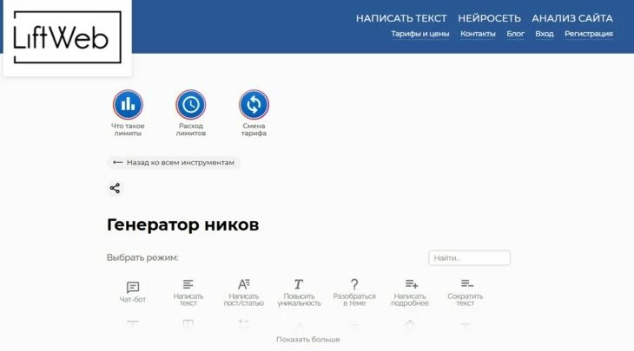
Task: Expand modes with 'Показать больше'
Action: [308, 340]
